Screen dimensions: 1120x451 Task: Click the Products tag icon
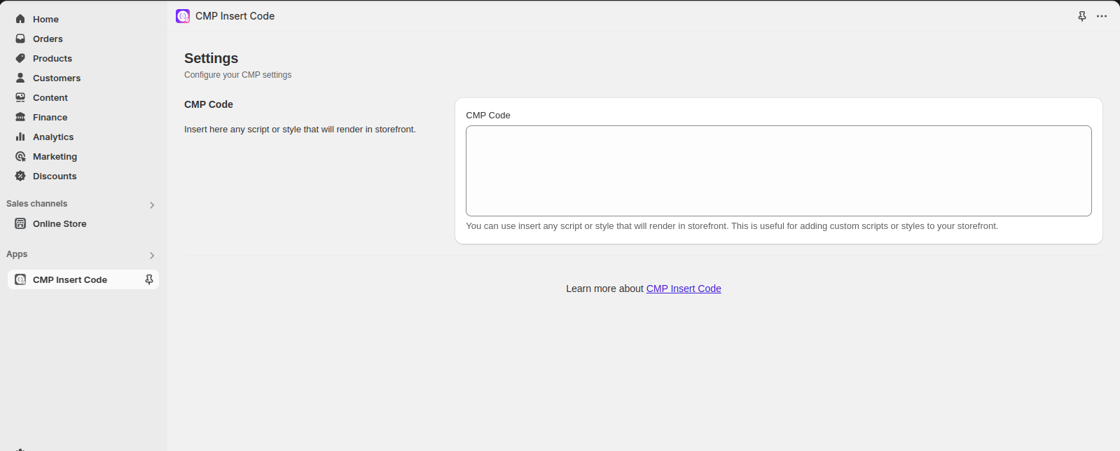click(20, 58)
